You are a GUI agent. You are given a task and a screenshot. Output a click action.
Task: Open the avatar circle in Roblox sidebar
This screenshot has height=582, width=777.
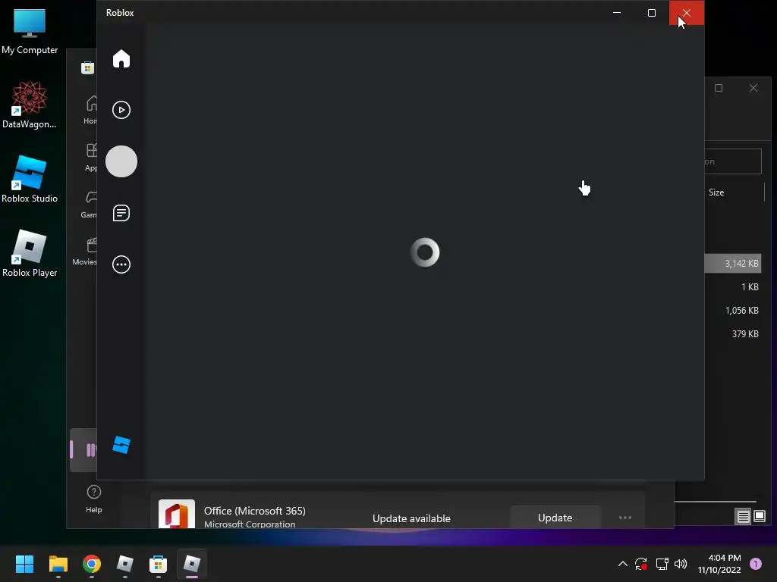click(x=121, y=161)
